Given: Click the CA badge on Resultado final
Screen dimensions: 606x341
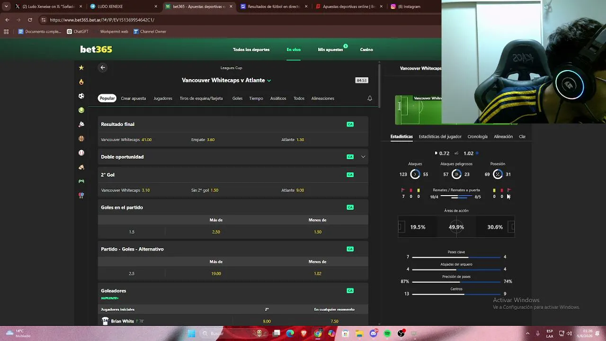Looking at the screenshot, I should pyautogui.click(x=350, y=125).
